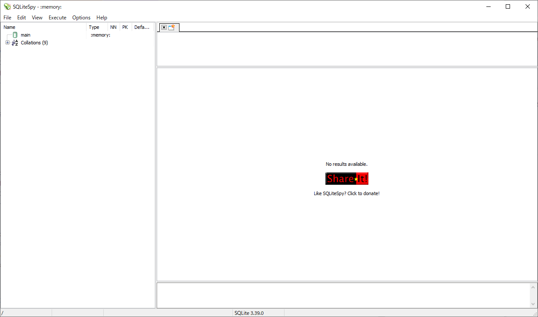Close the current SQL editor tab
The height and width of the screenshot is (317, 538).
(x=164, y=28)
